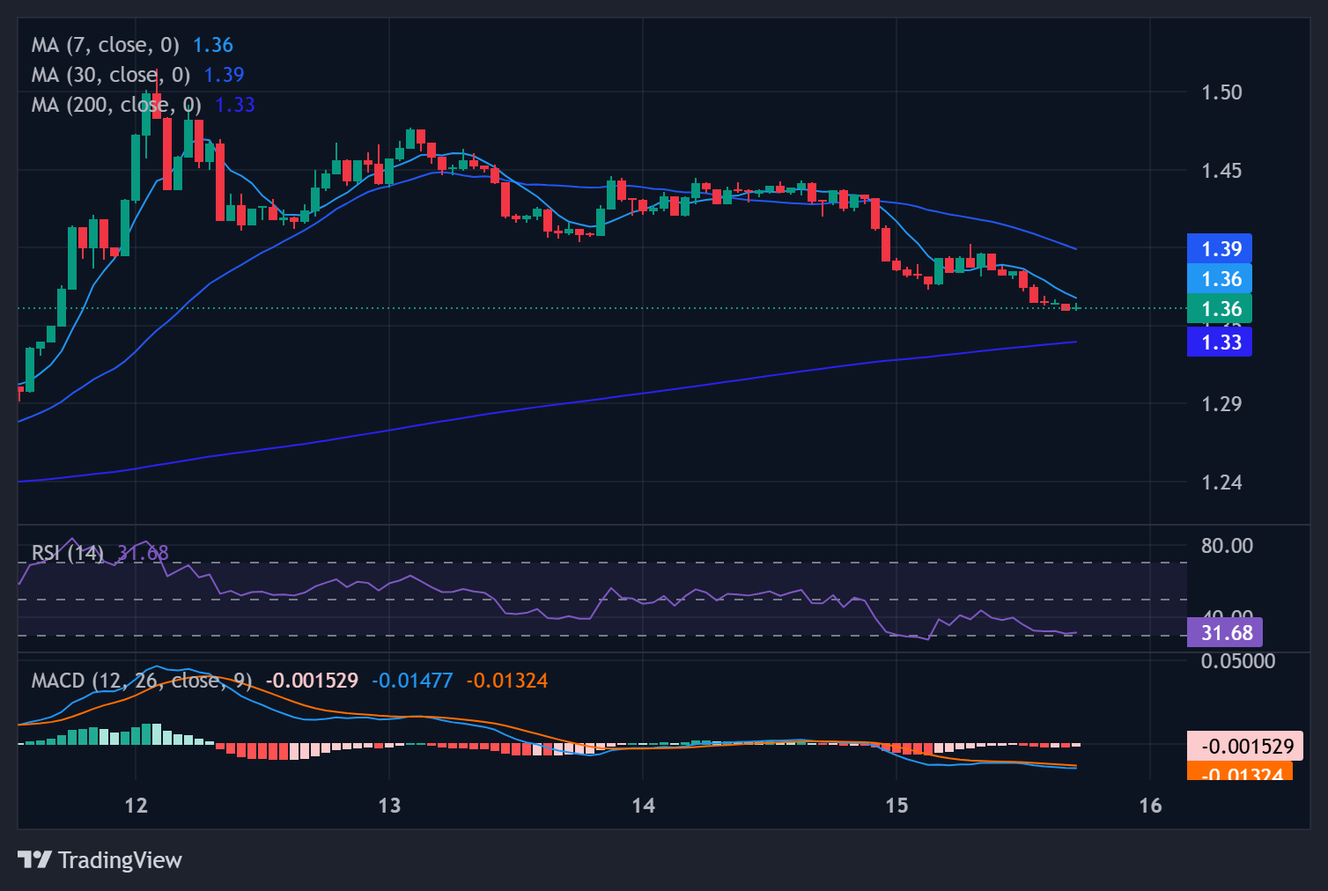The image size is (1328, 891).
Task: Select date 14 on the time axis
Action: [643, 806]
